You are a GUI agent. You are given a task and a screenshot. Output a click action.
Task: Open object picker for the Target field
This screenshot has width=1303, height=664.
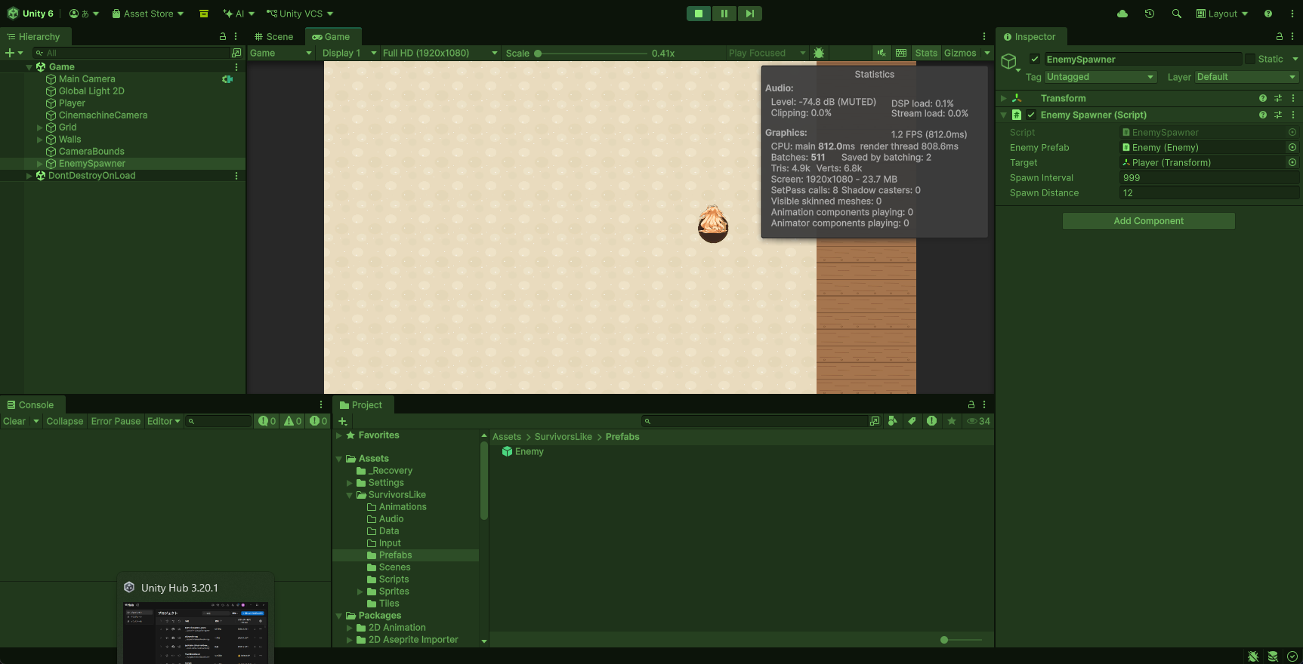pyautogui.click(x=1292, y=163)
